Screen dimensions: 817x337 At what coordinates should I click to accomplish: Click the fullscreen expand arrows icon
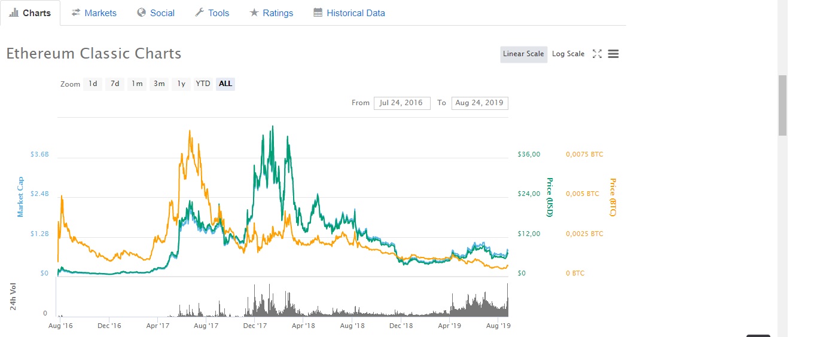[597, 54]
